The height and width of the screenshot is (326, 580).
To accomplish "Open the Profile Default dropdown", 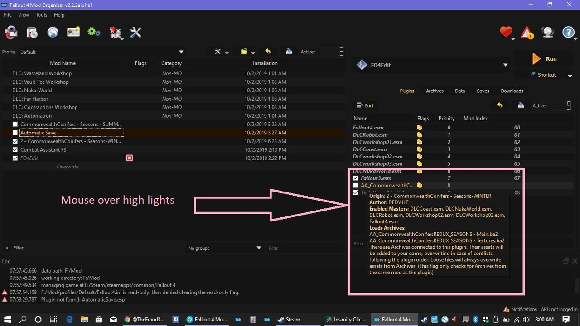I will click(x=102, y=52).
